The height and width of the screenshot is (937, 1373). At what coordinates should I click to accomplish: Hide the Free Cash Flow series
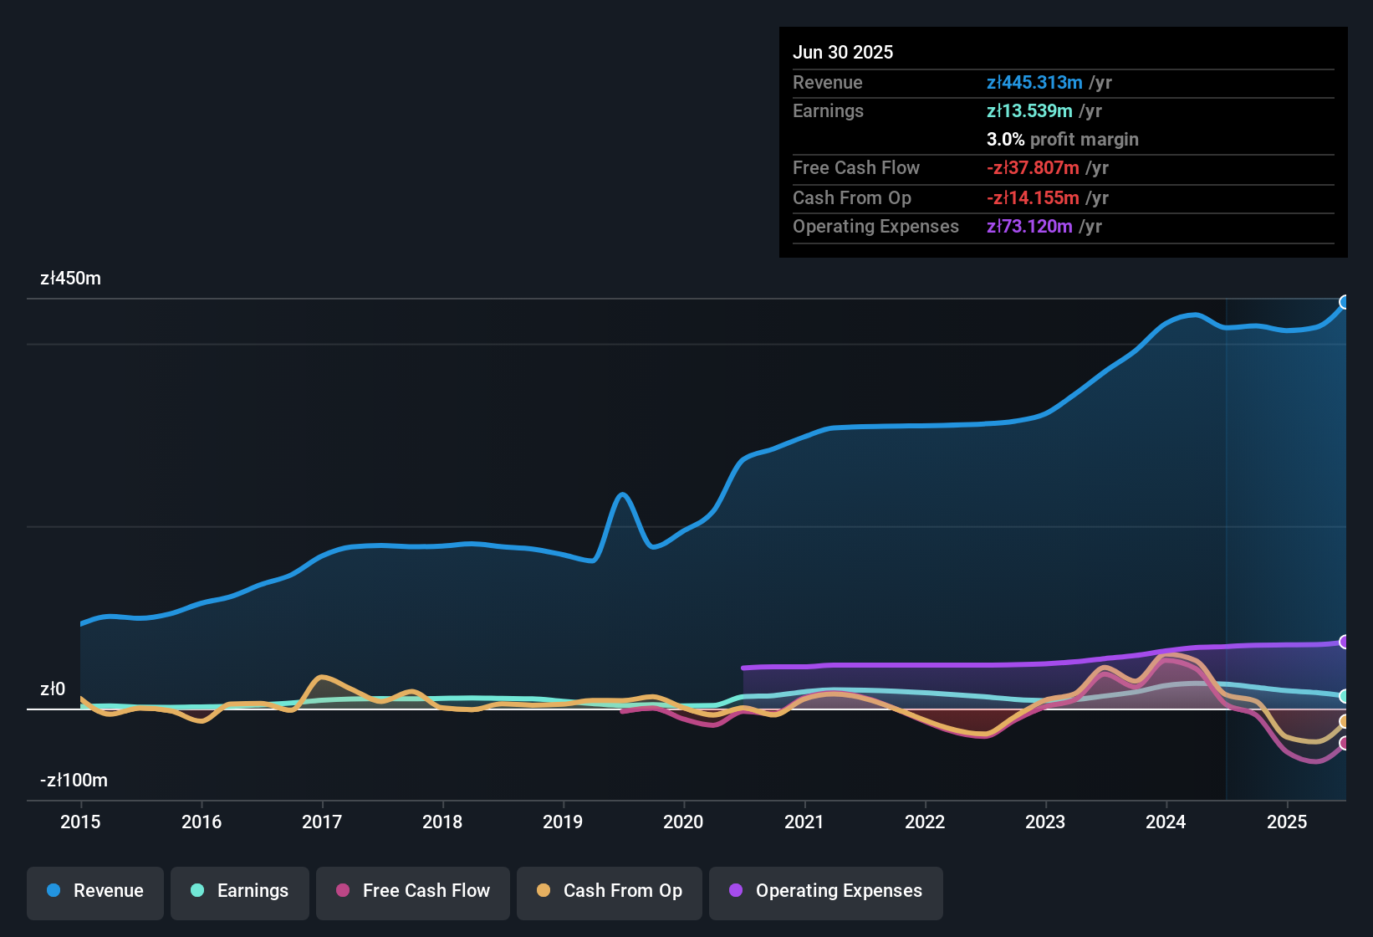pyautogui.click(x=412, y=891)
